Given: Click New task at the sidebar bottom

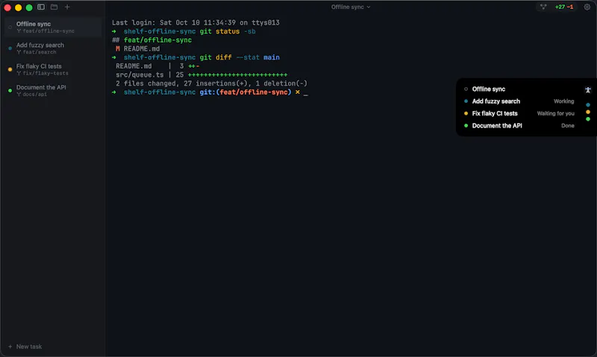Looking at the screenshot, I should pyautogui.click(x=25, y=347).
